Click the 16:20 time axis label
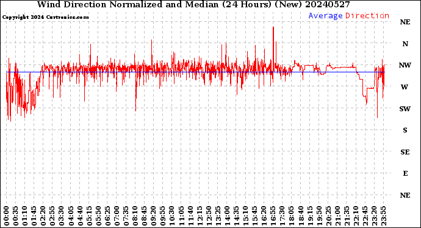Image resolution: width=421 pixels, height=228 pixels. pos(264,216)
